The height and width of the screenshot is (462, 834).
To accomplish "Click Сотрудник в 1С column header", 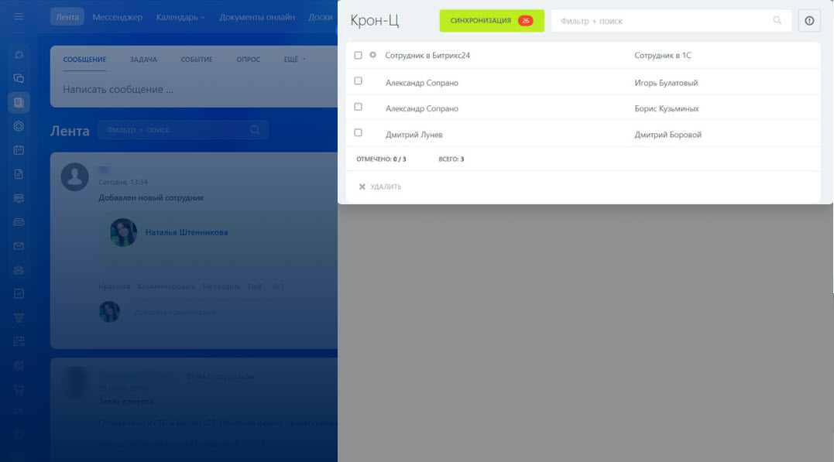I will pos(663,55).
